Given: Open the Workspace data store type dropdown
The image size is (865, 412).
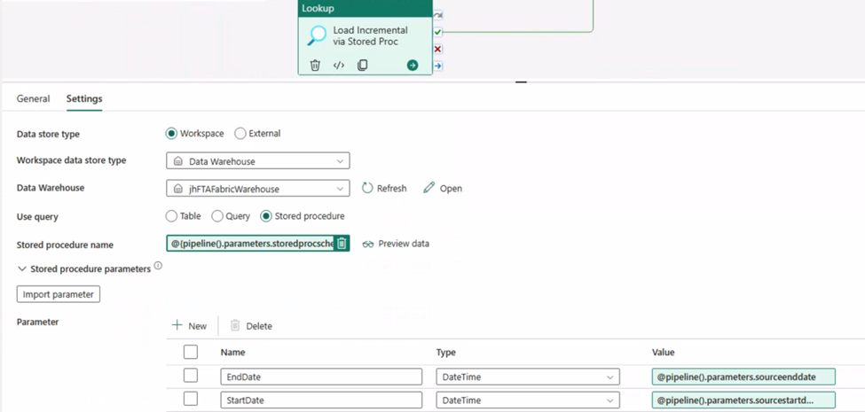Looking at the screenshot, I should (257, 161).
